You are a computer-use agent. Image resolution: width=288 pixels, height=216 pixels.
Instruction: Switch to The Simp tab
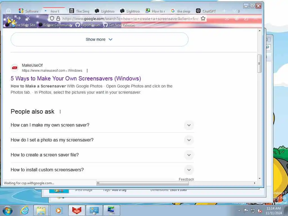click(x=80, y=11)
